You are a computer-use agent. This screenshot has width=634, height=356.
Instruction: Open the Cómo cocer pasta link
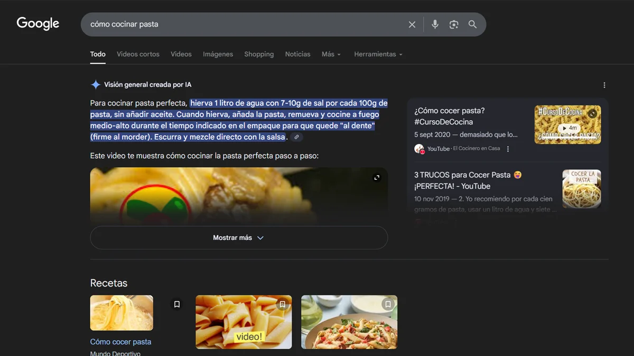[x=120, y=342]
